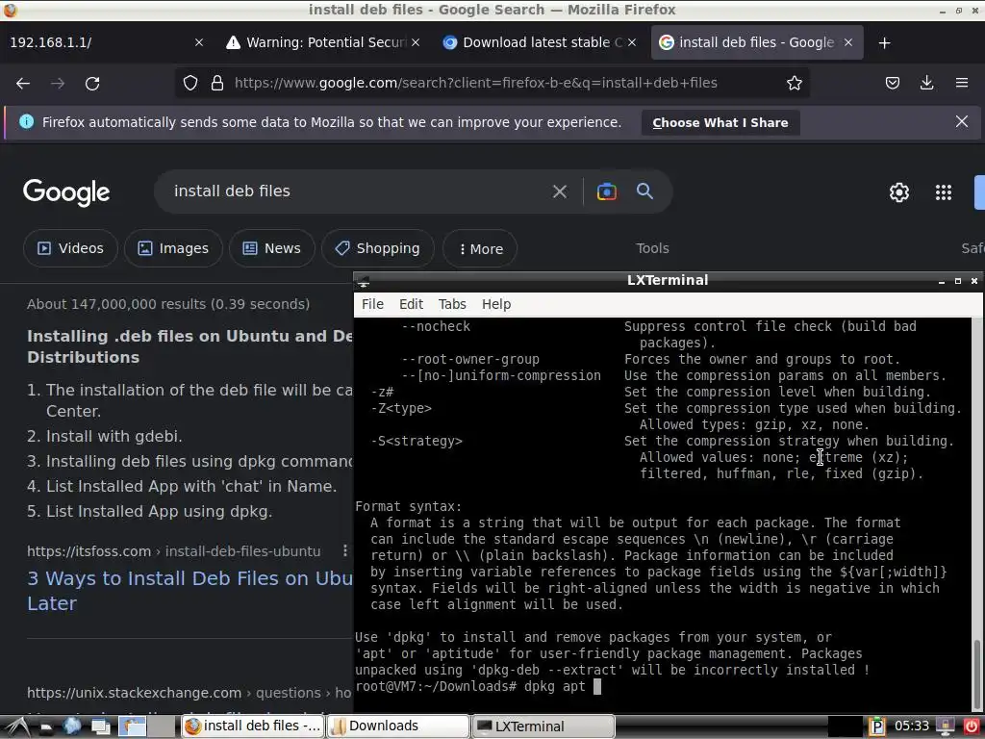985x739 pixels.
Task: Close the Download latest stable tab
Action: (632, 42)
